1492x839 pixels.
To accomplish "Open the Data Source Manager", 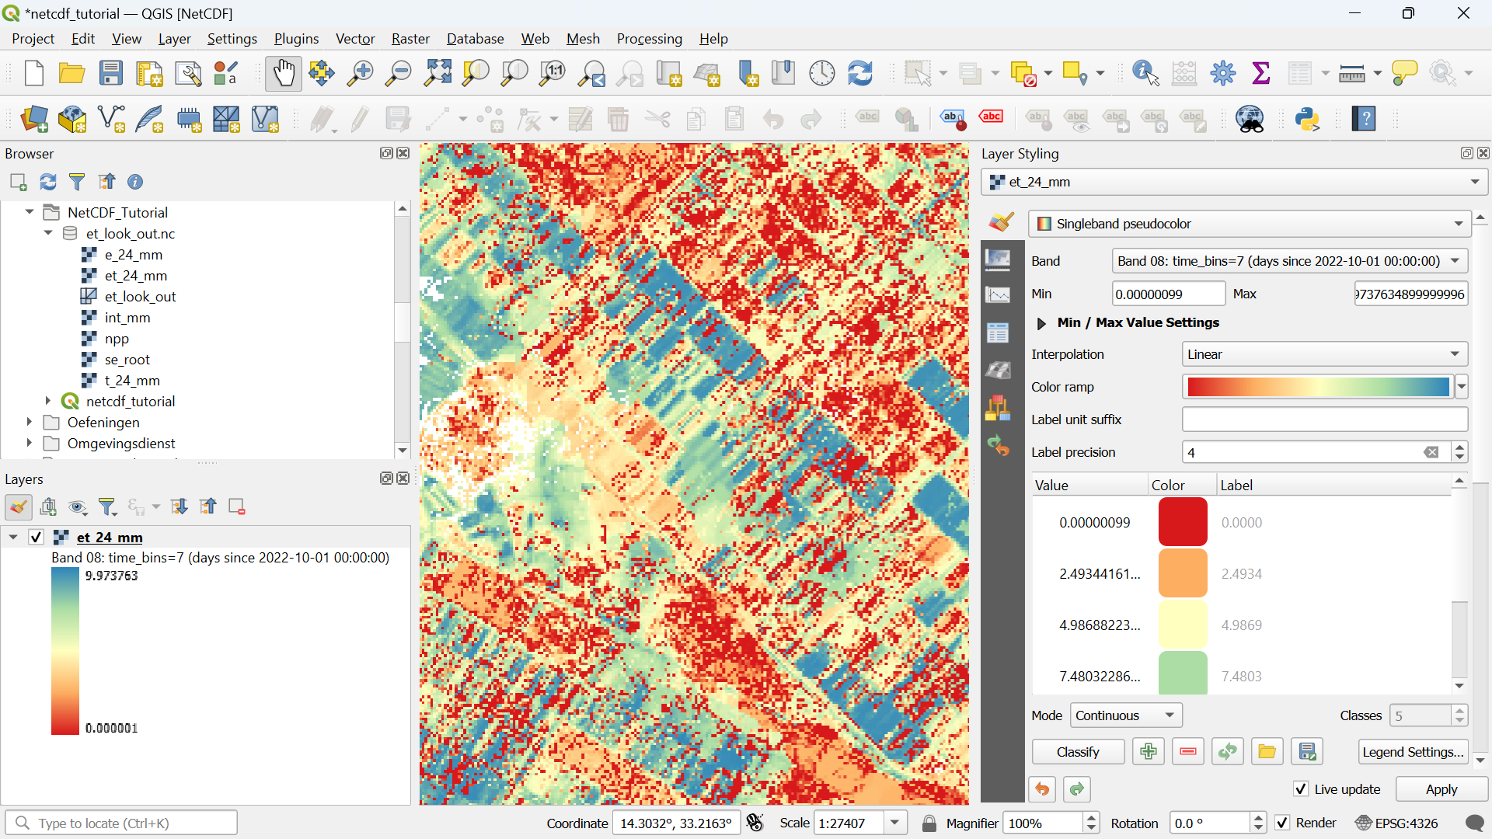I will click(34, 120).
